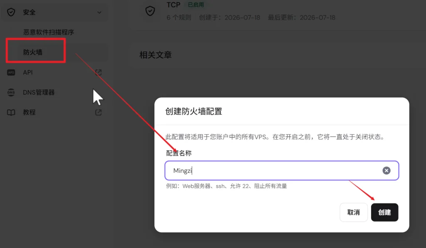Screen dimensions: 426x248
Task: Clear the configuration name with the X icon
Action: point(386,171)
